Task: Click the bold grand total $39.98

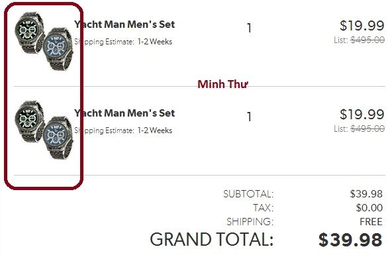Action: 350,240
